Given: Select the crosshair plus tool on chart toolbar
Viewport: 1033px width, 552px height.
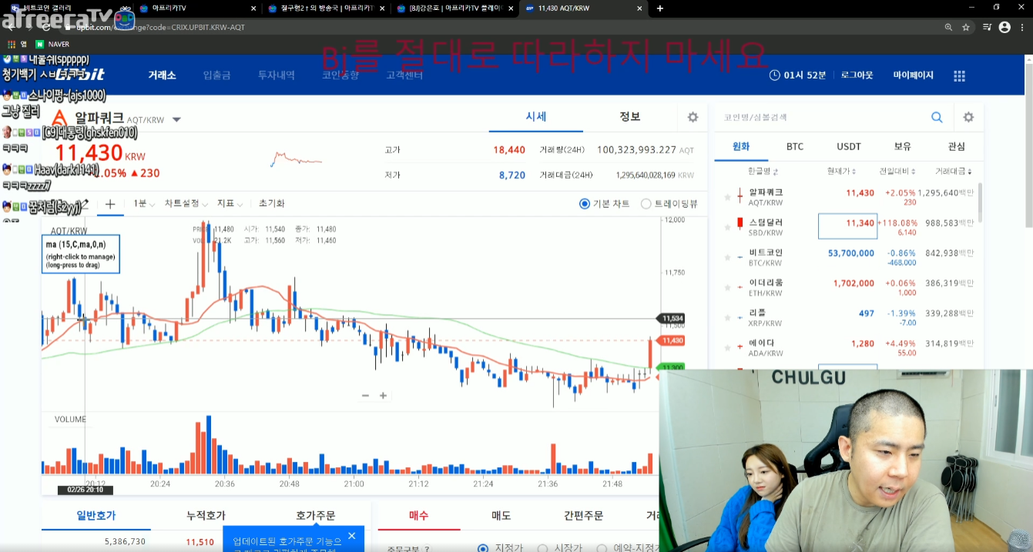Looking at the screenshot, I should click(x=110, y=204).
